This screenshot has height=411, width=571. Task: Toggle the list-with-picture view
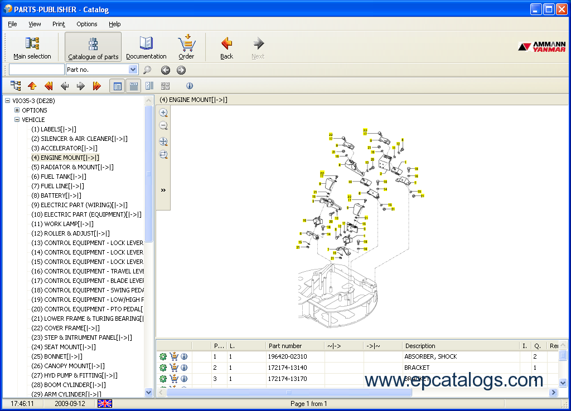point(117,86)
